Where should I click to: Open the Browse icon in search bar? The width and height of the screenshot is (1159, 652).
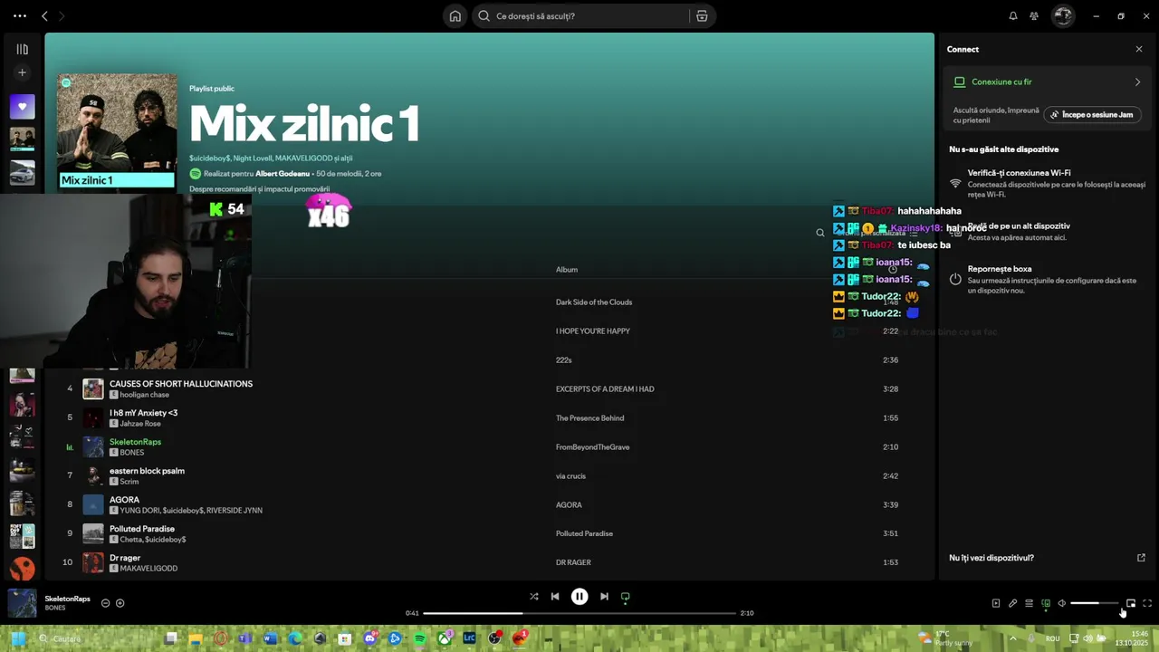tap(701, 16)
